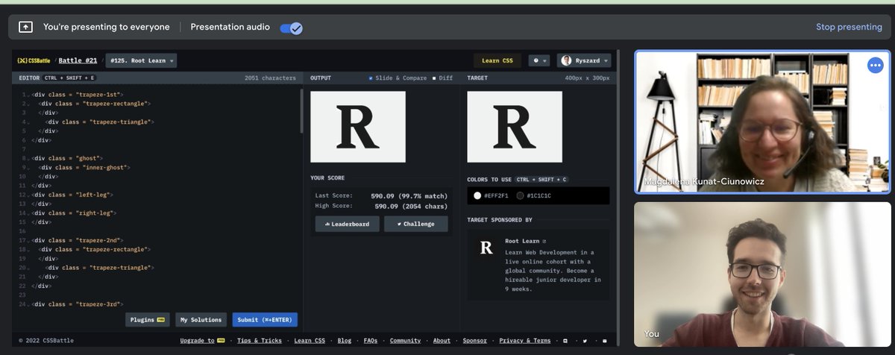The width and height of the screenshot is (895, 355).
Task: Open Battle #21 link
Action: pos(78,60)
